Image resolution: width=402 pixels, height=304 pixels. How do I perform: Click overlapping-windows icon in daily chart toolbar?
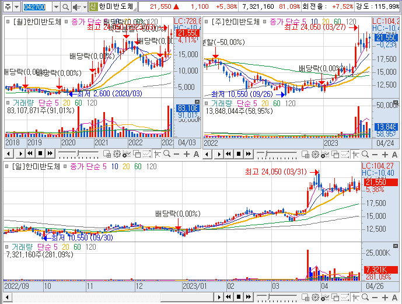(335, 298)
